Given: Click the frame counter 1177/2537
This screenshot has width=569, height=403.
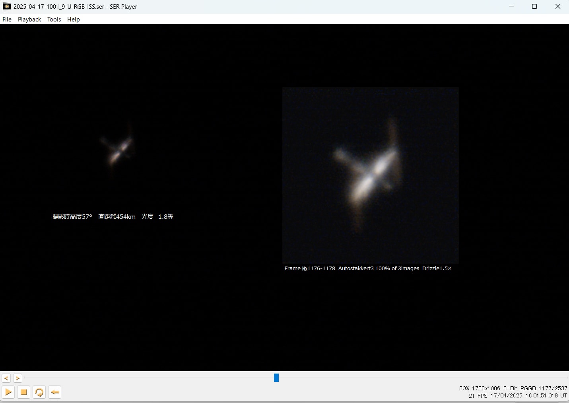Looking at the screenshot, I should [553, 388].
